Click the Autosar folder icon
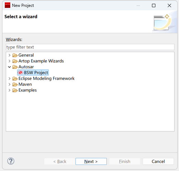Image resolution: width=179 pixels, height=171 pixels. 15,67
